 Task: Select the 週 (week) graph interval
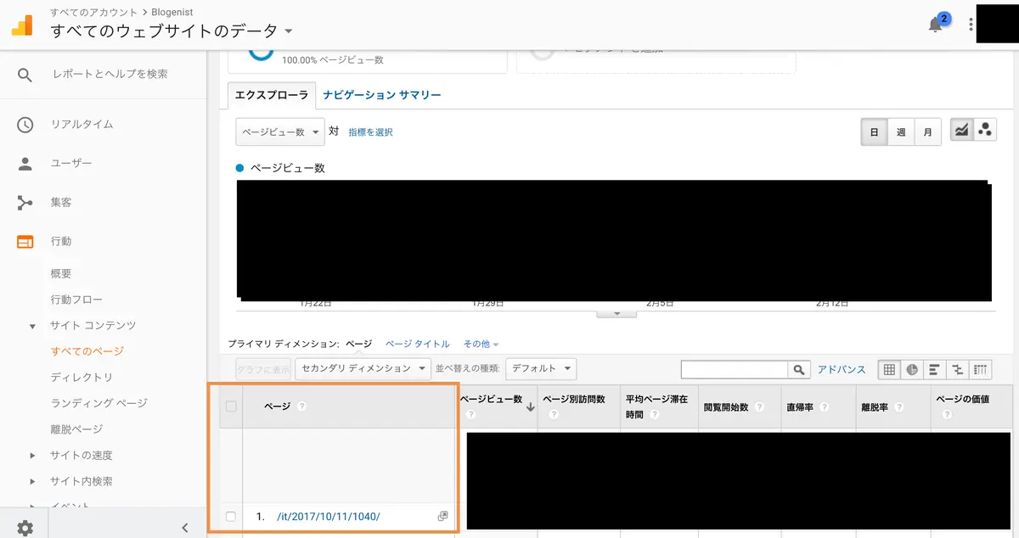(x=901, y=132)
